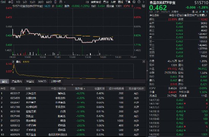Viewport: 209px width, 137px height.
Task: Select stock row 600872
Action: (x=73, y=125)
